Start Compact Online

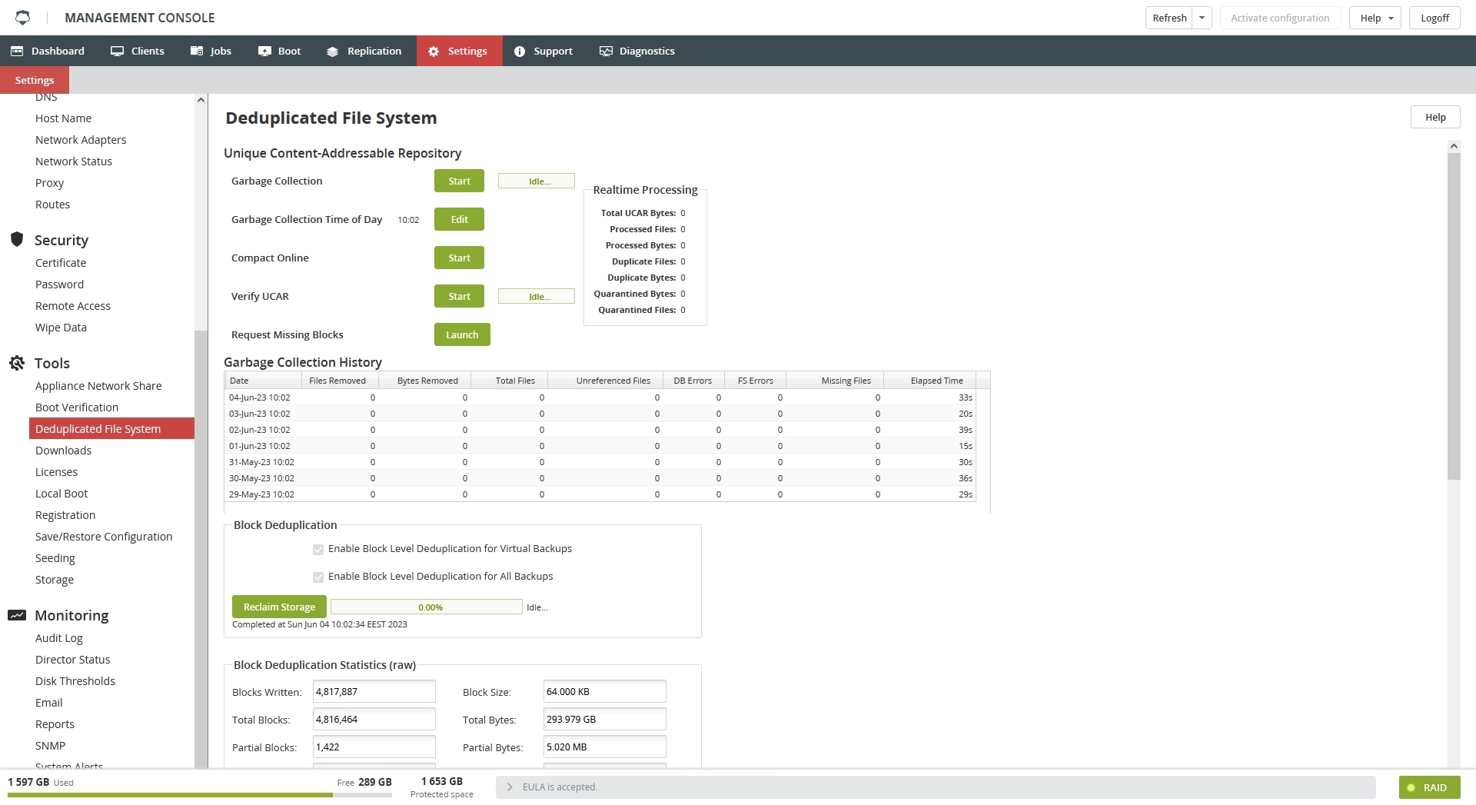459,258
